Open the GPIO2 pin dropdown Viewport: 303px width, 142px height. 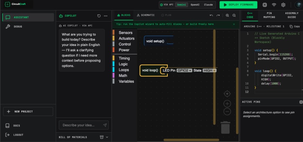click(184, 70)
